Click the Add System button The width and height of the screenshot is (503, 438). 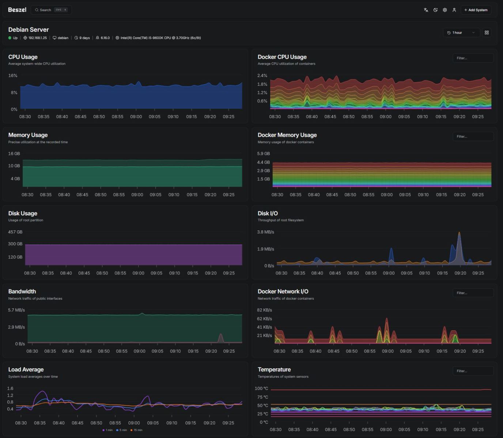(x=476, y=10)
